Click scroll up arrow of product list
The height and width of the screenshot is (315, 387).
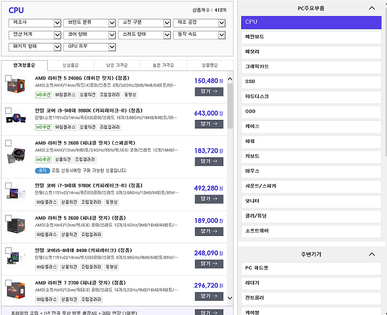pyautogui.click(x=230, y=79)
